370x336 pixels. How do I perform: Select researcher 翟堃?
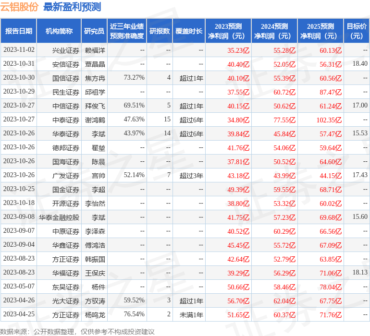pyautogui.click(x=99, y=148)
